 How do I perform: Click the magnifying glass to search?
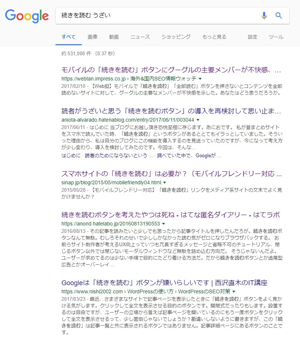(x=279, y=15)
